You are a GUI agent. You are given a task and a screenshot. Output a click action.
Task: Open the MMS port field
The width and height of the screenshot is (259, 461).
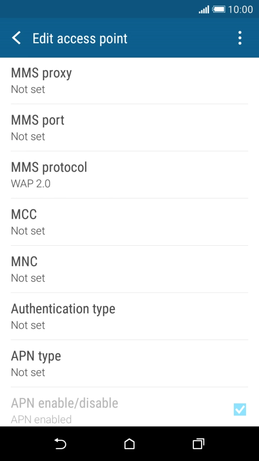tap(129, 127)
